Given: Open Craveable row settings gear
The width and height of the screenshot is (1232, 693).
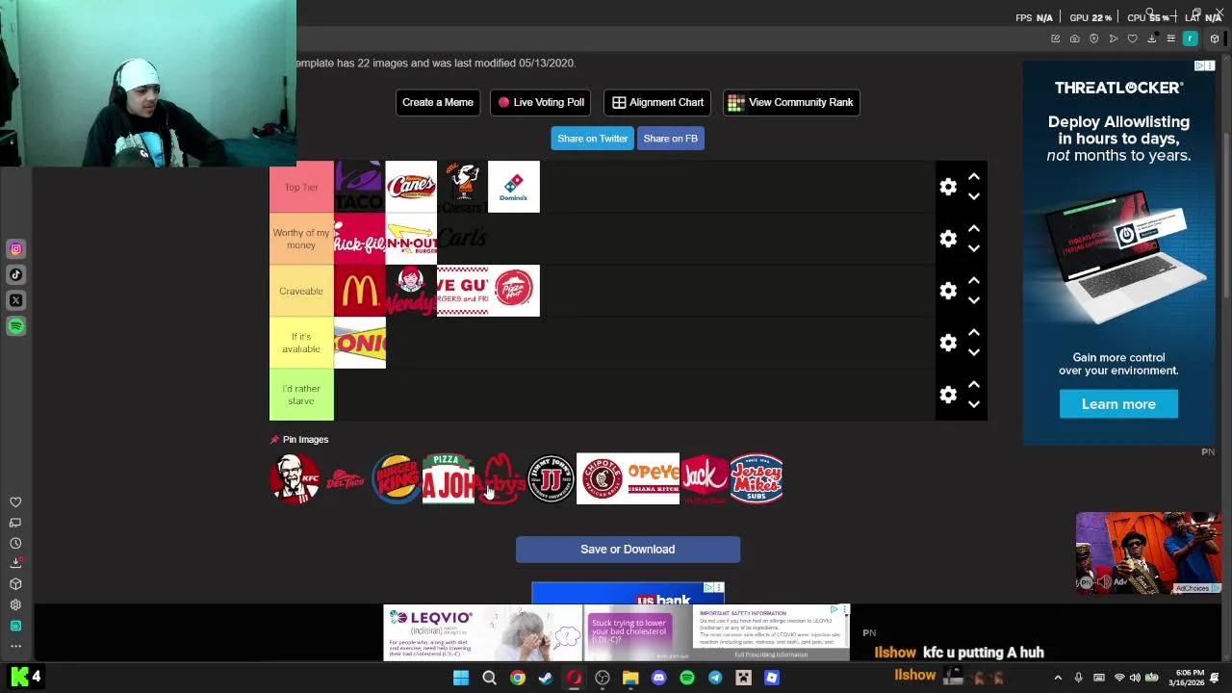Looking at the screenshot, I should [x=948, y=291].
